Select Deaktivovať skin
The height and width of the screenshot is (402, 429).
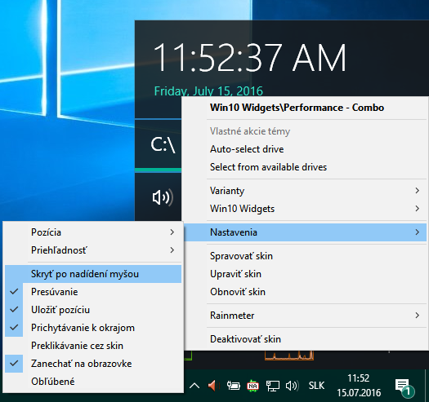coord(305,339)
